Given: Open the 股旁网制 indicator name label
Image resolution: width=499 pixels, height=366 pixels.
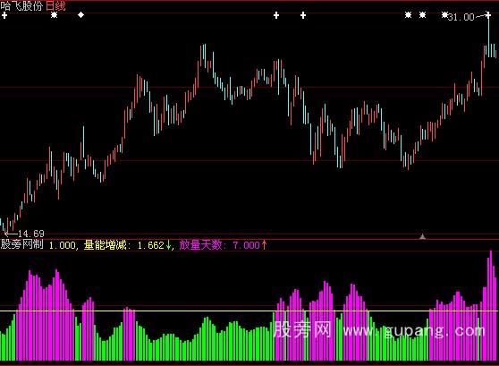Looking at the screenshot, I should tap(21, 244).
